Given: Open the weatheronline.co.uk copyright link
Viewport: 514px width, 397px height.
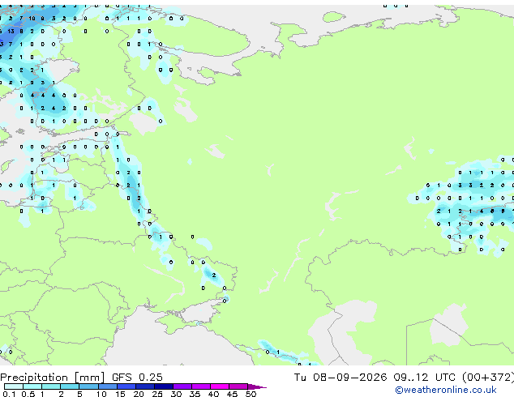Looking at the screenshot, I should tap(446, 390).
